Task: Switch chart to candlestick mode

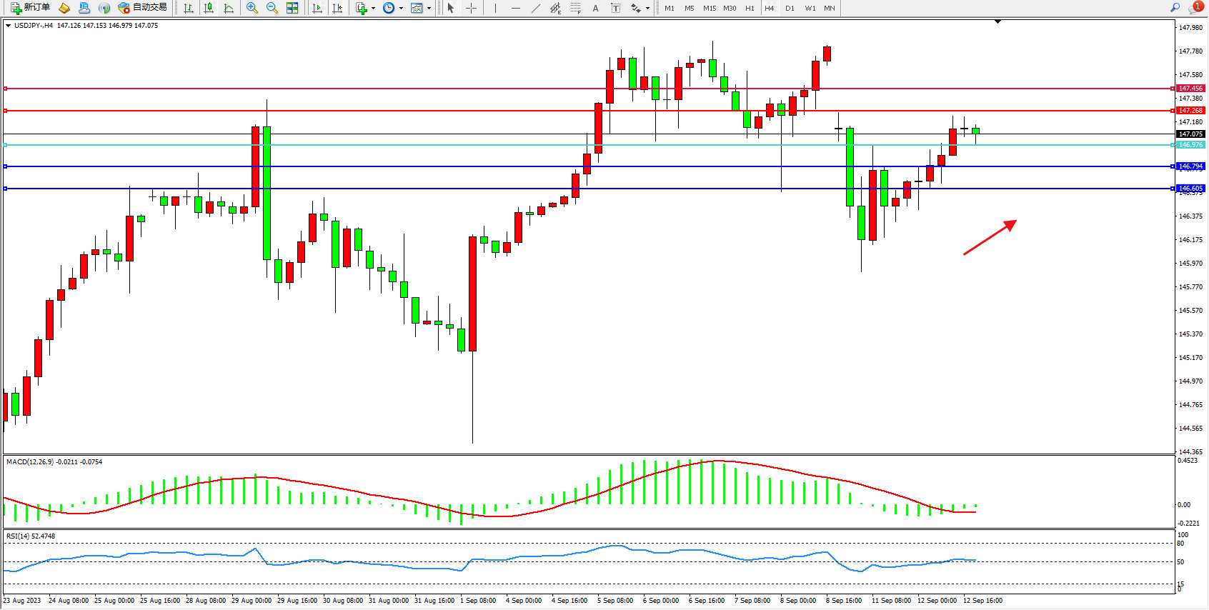Action: (x=209, y=8)
